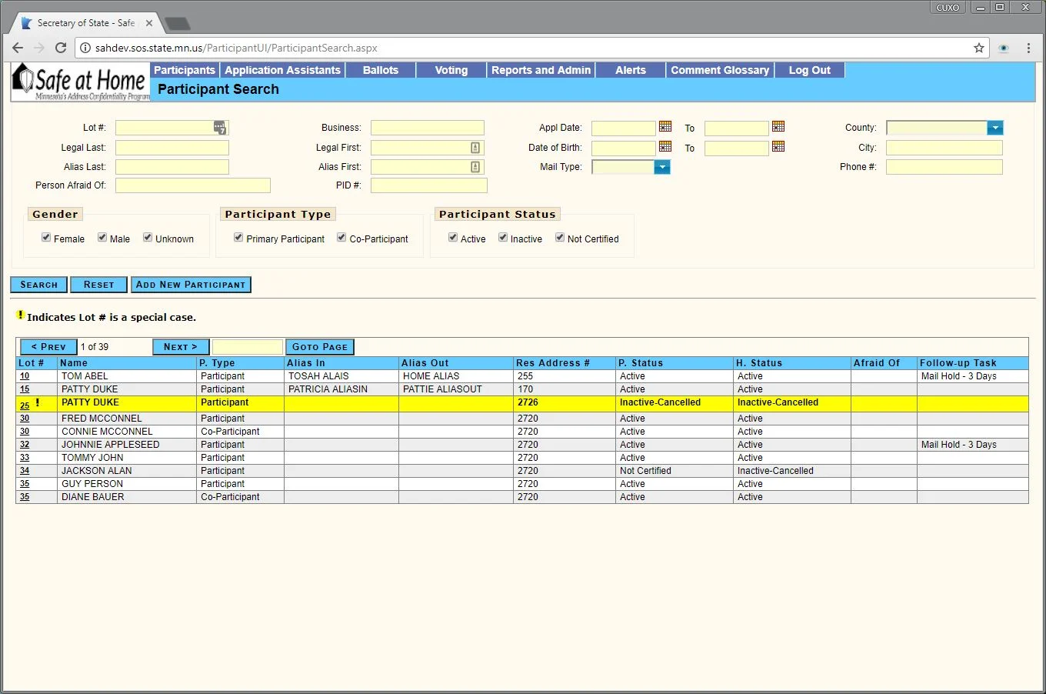The image size is (1046, 694).
Task: Click the browser forward arrow
Action: tap(39, 48)
